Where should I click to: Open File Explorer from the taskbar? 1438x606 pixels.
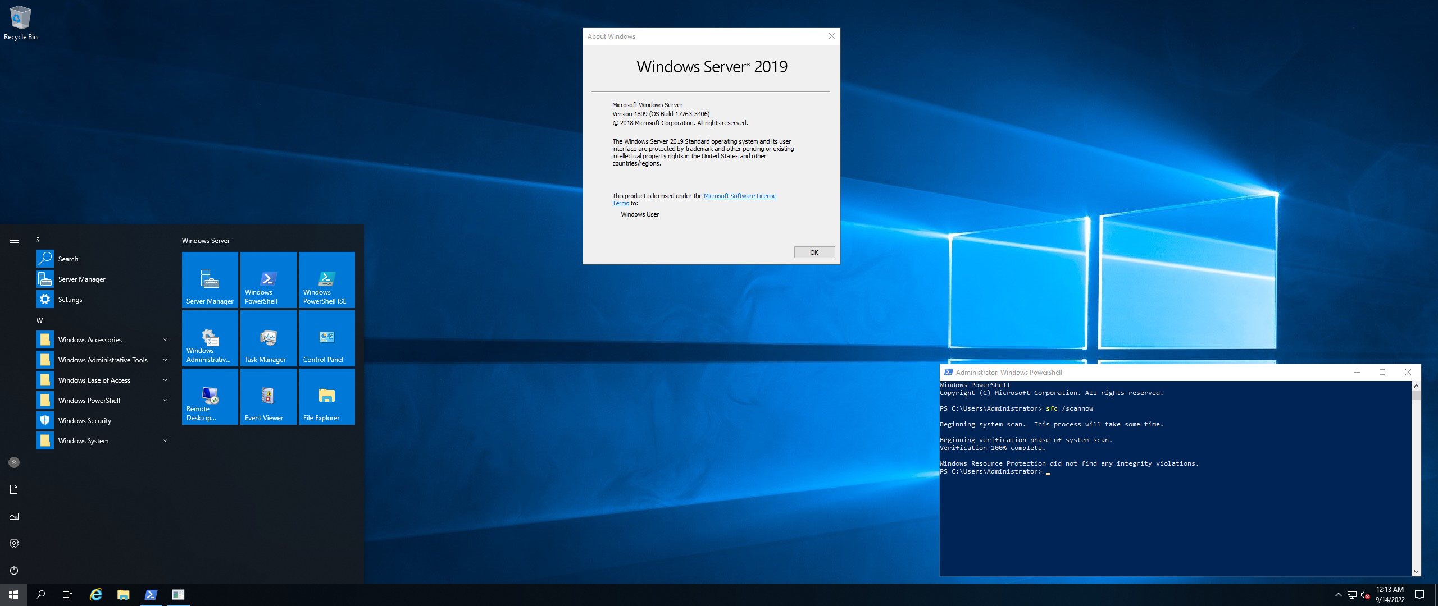tap(124, 595)
